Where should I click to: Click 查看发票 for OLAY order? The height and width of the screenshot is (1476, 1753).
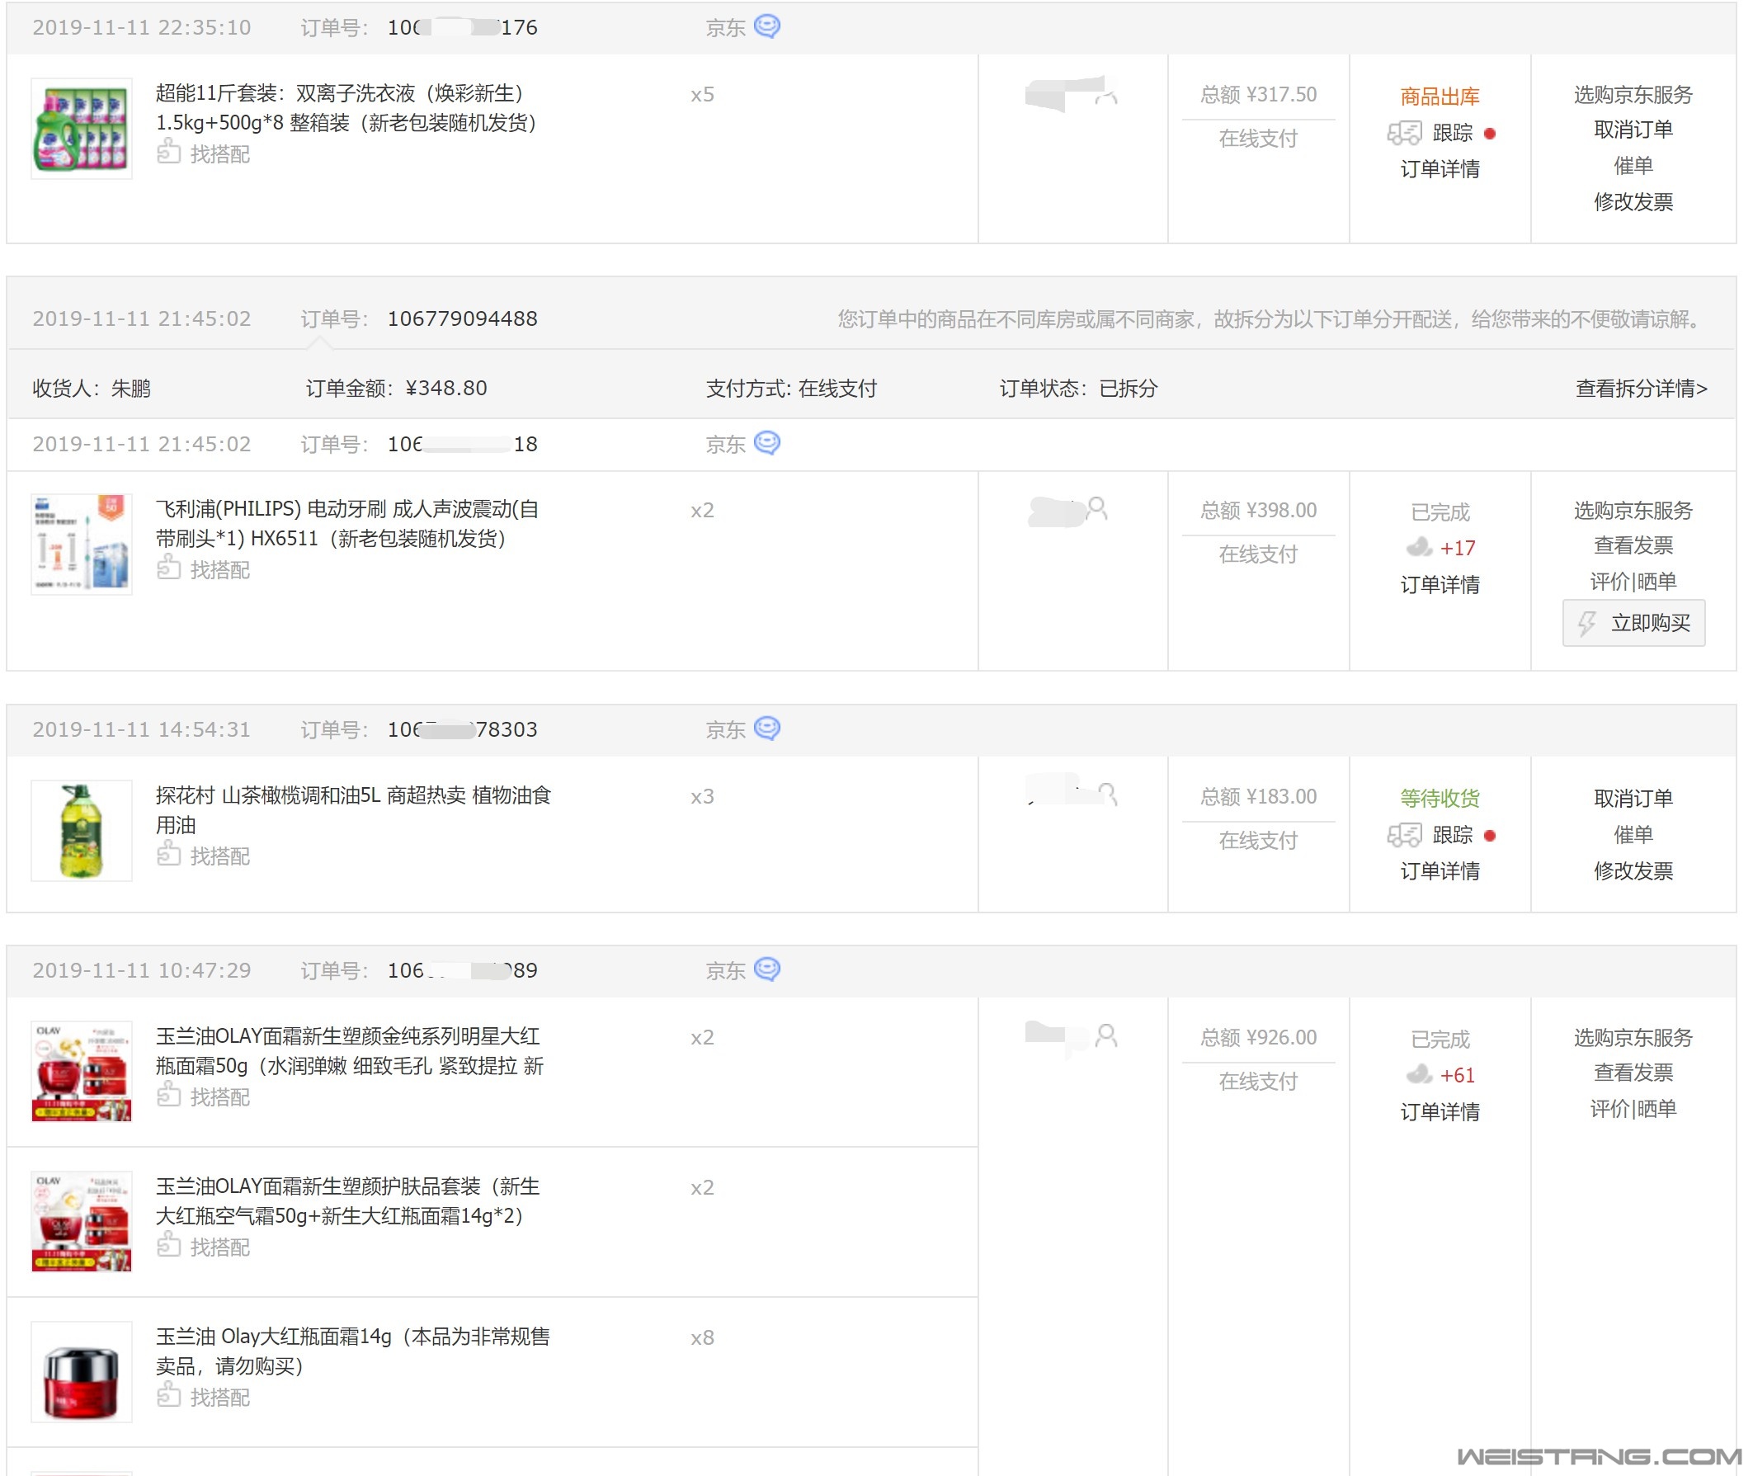pyautogui.click(x=1633, y=1073)
